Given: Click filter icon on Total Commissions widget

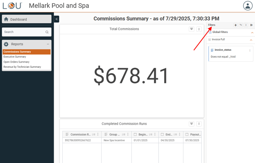Looking at the screenshot, I should click(192, 29).
